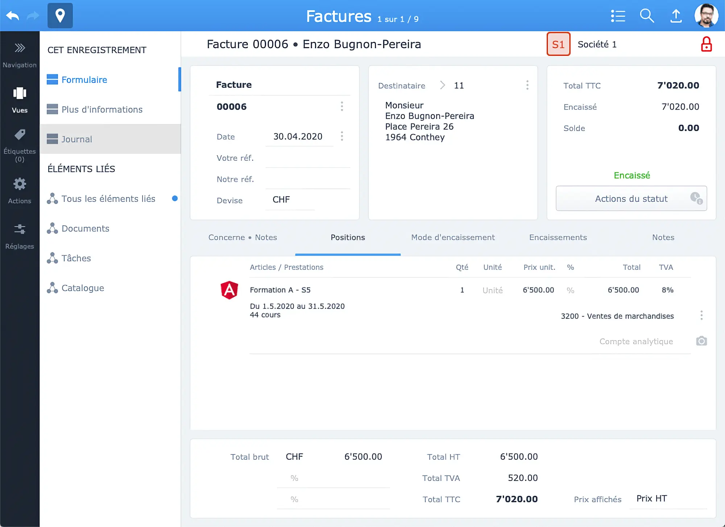The height and width of the screenshot is (527, 725).
Task: Switch to Mode d'encaissement tab
Action: coord(453,237)
